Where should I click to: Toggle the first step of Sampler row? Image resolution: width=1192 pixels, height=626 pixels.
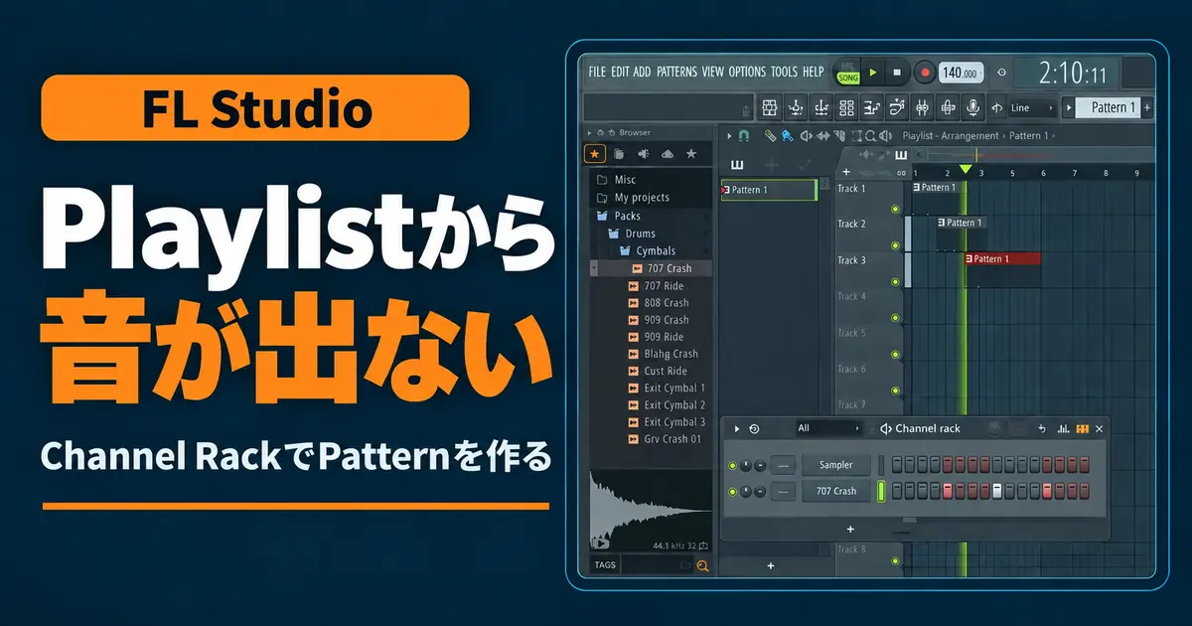(x=897, y=464)
